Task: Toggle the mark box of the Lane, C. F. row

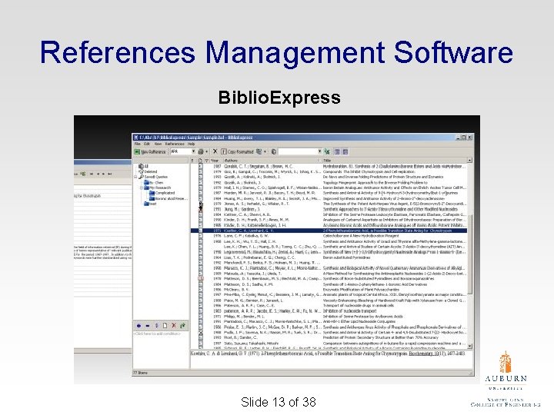Action: click(x=201, y=236)
